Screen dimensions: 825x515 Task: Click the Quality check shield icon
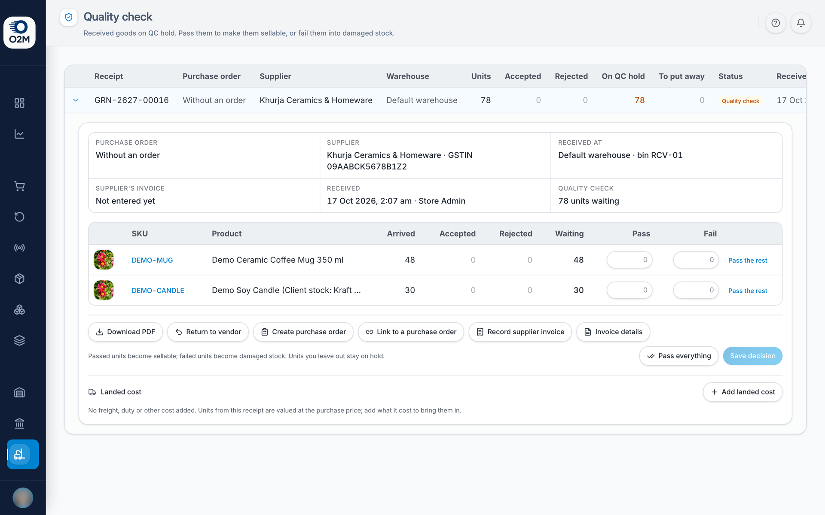point(69,17)
